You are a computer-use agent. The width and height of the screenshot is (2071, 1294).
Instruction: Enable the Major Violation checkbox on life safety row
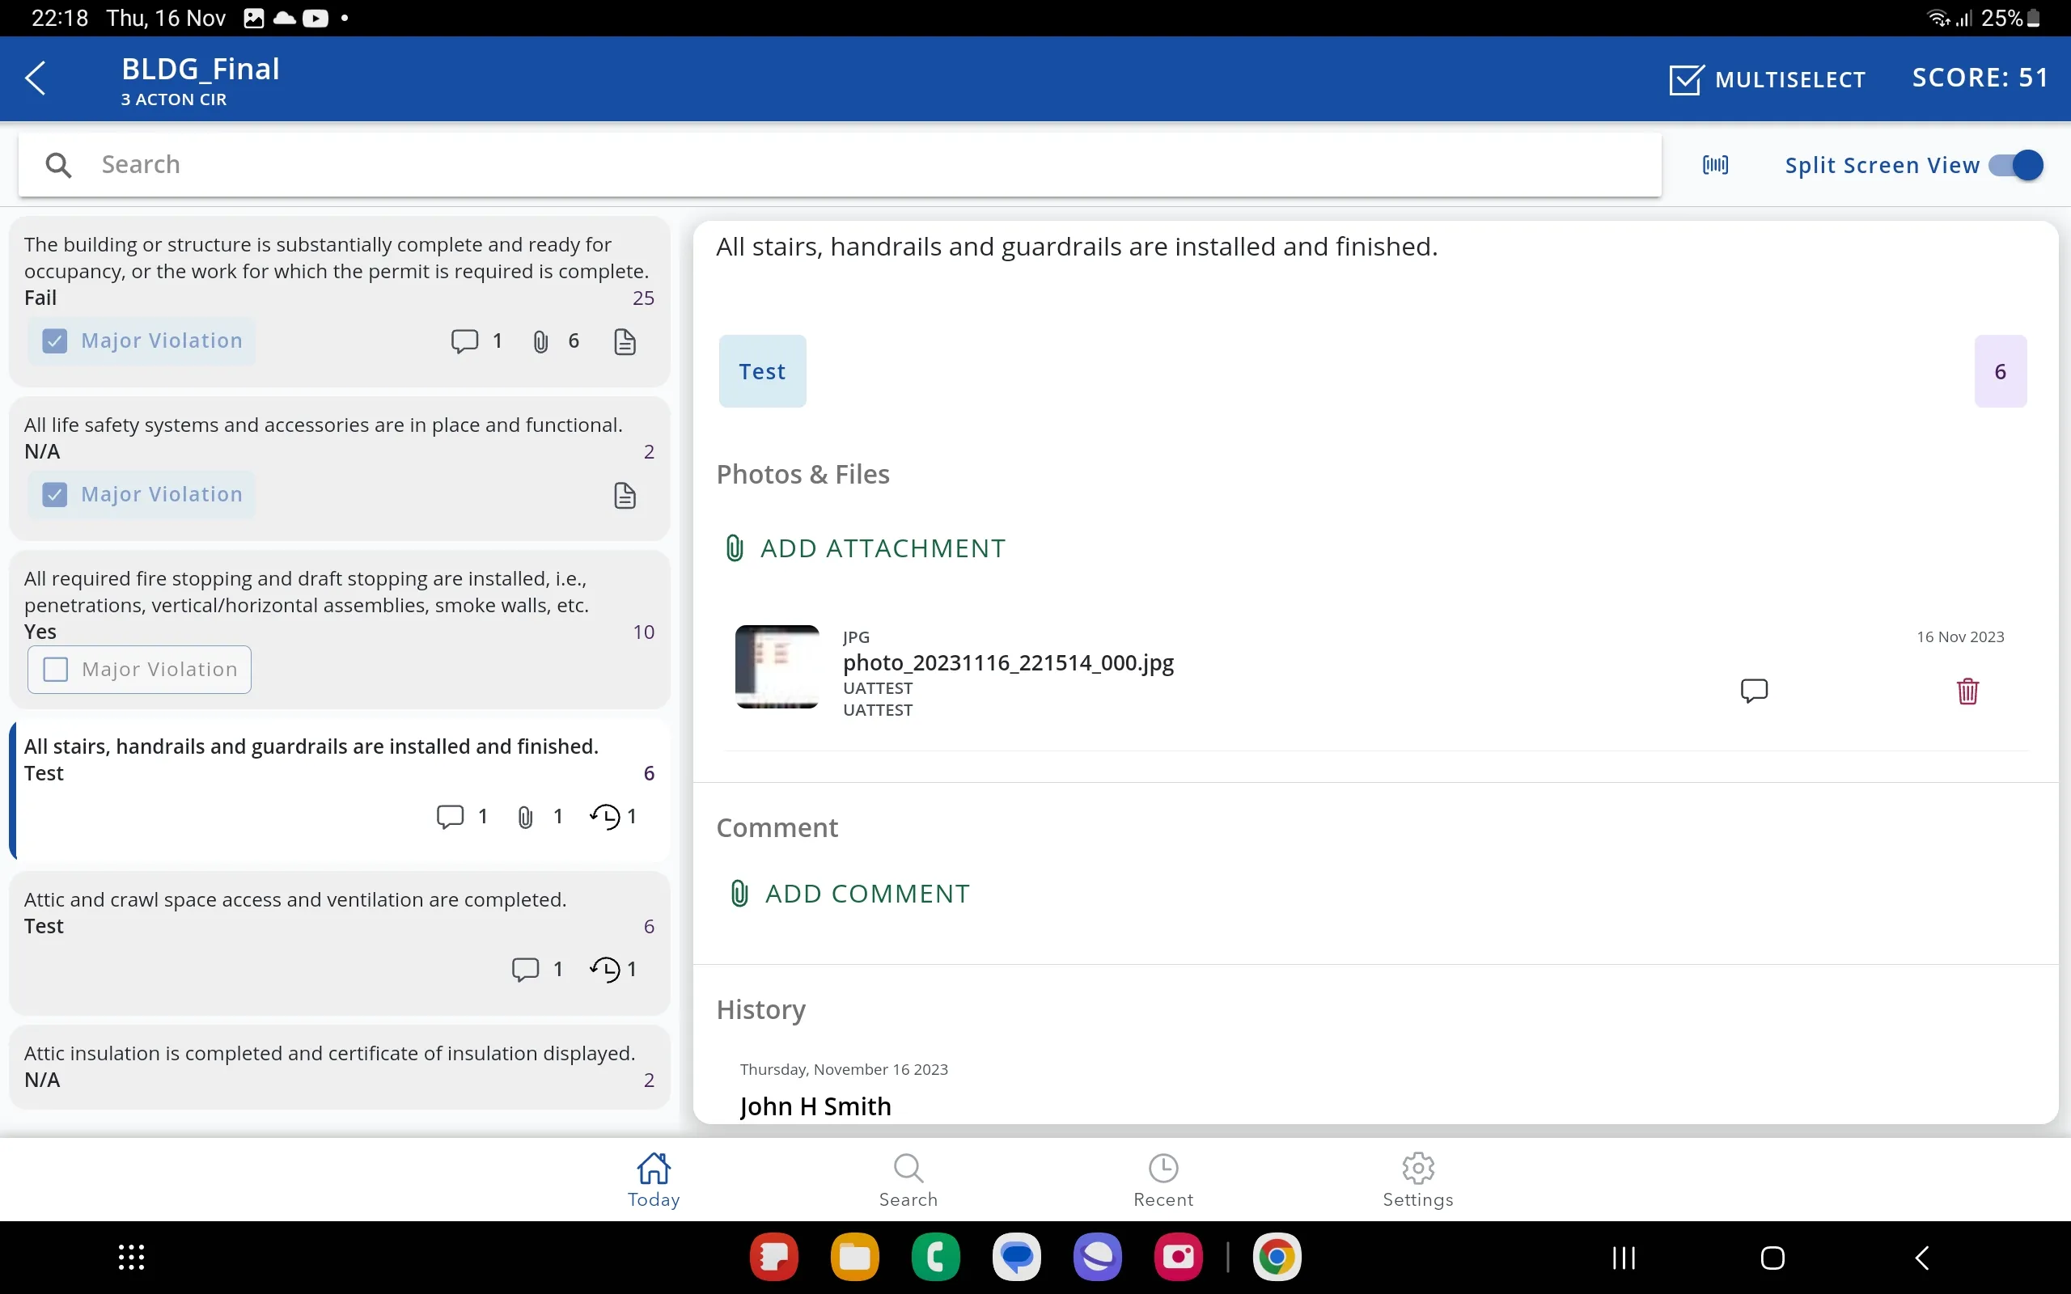pyautogui.click(x=53, y=493)
